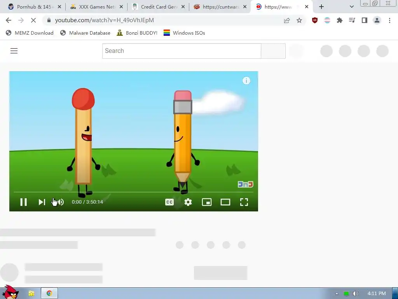Open the media control icon
The image size is (398, 299).
coord(352,20)
